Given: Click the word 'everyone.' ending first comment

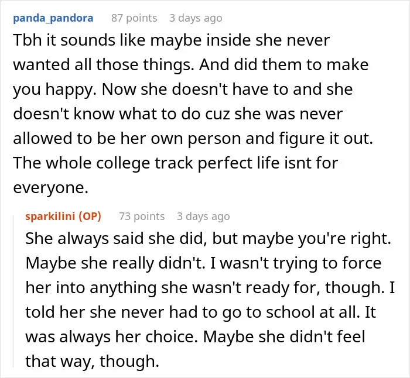Looking at the screenshot, I should (x=51, y=188).
